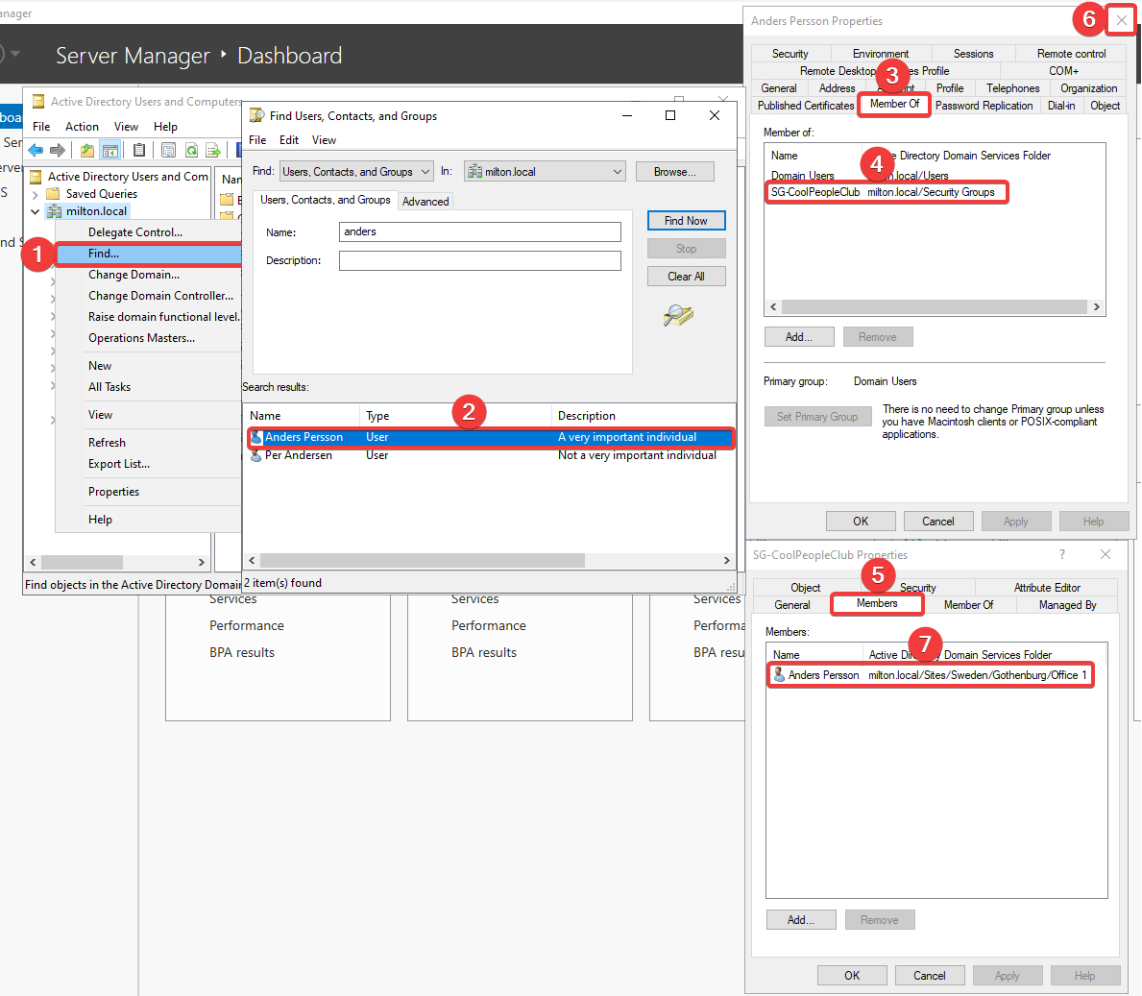Toggle the Show/Hide Console Tree icon
Viewport: 1142px width, 996px height.
(110, 150)
